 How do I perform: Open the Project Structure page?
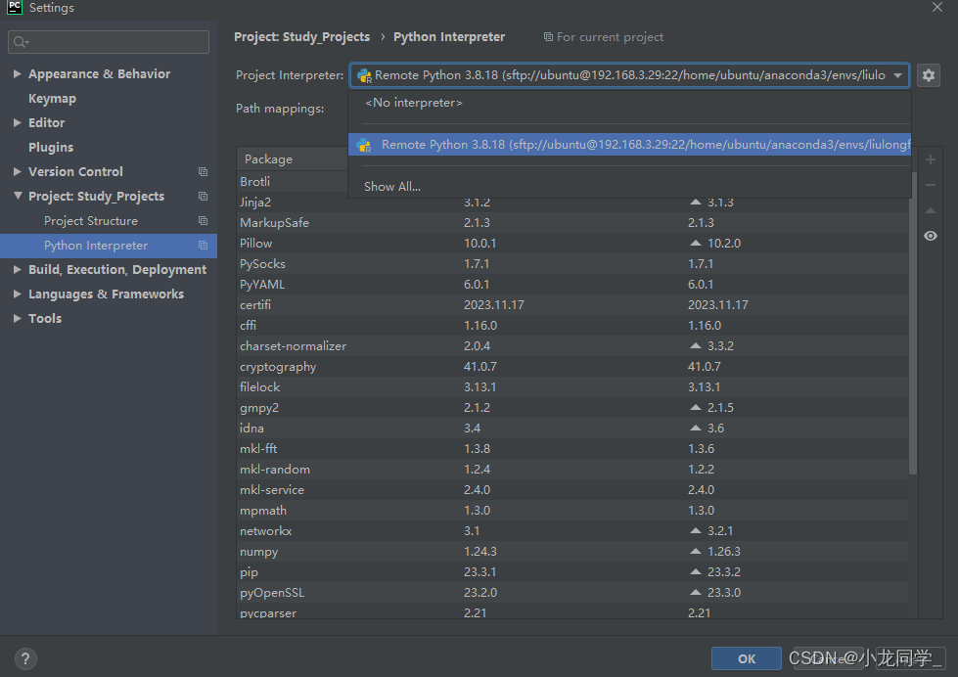click(x=90, y=220)
